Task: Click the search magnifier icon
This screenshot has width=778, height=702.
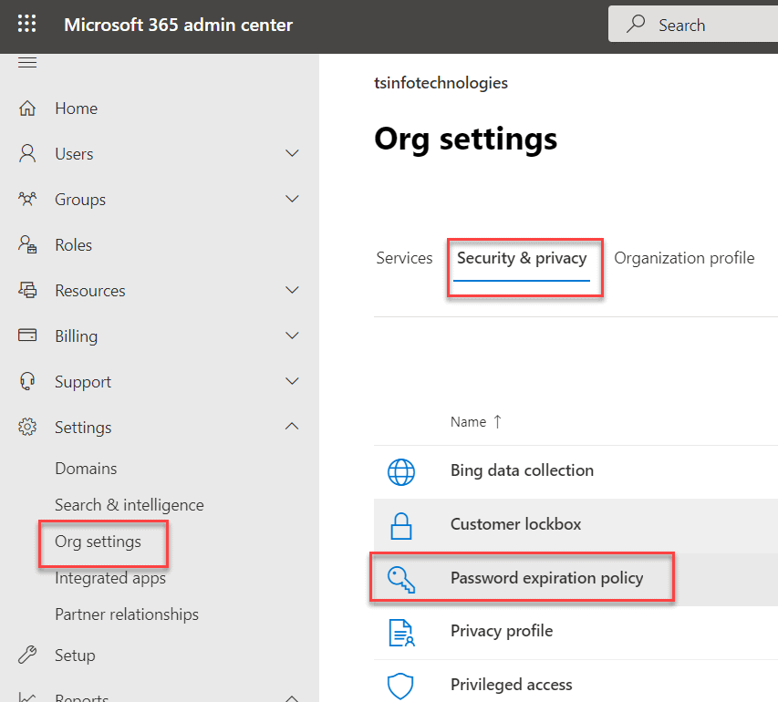Action: click(x=636, y=24)
